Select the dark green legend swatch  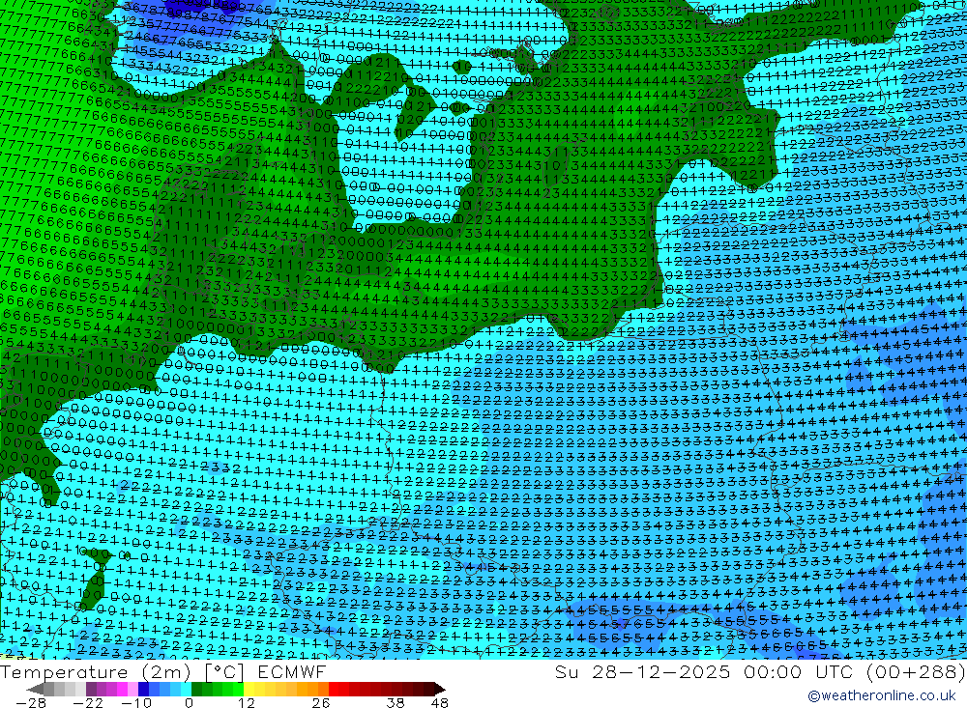click(x=196, y=689)
